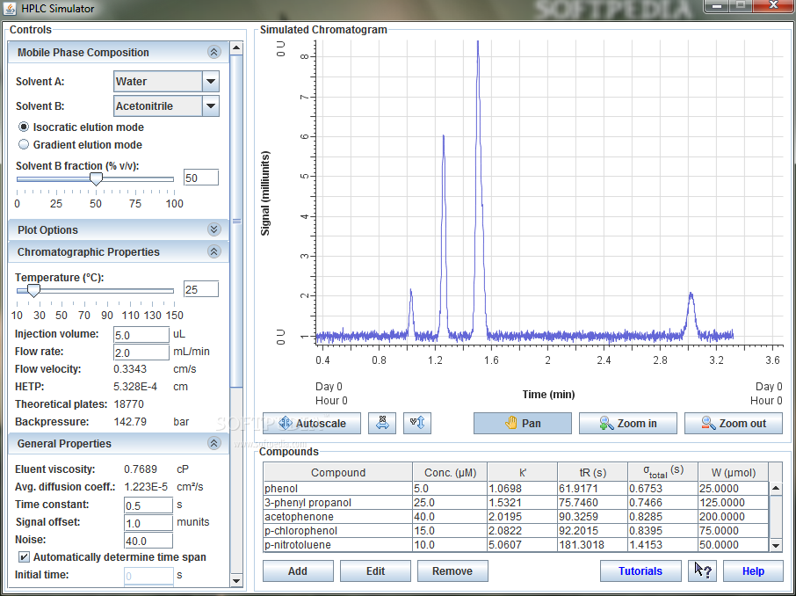Click Controls panel scroll up arrow
The width and height of the screenshot is (796, 596).
tap(236, 48)
